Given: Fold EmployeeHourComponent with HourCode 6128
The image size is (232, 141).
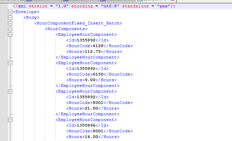Looking at the screenshot, I should (10, 34).
